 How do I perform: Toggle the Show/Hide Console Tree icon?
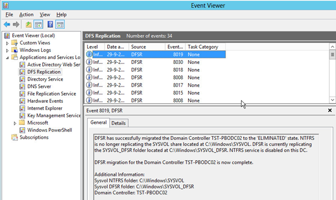pos(38,24)
